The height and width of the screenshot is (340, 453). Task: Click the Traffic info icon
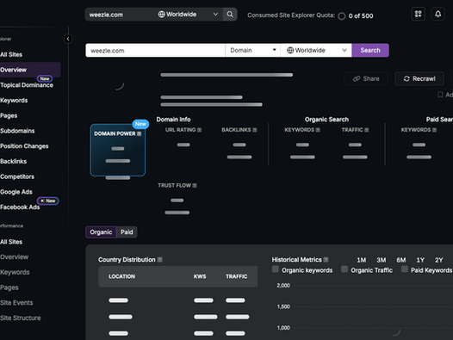tap(366, 130)
